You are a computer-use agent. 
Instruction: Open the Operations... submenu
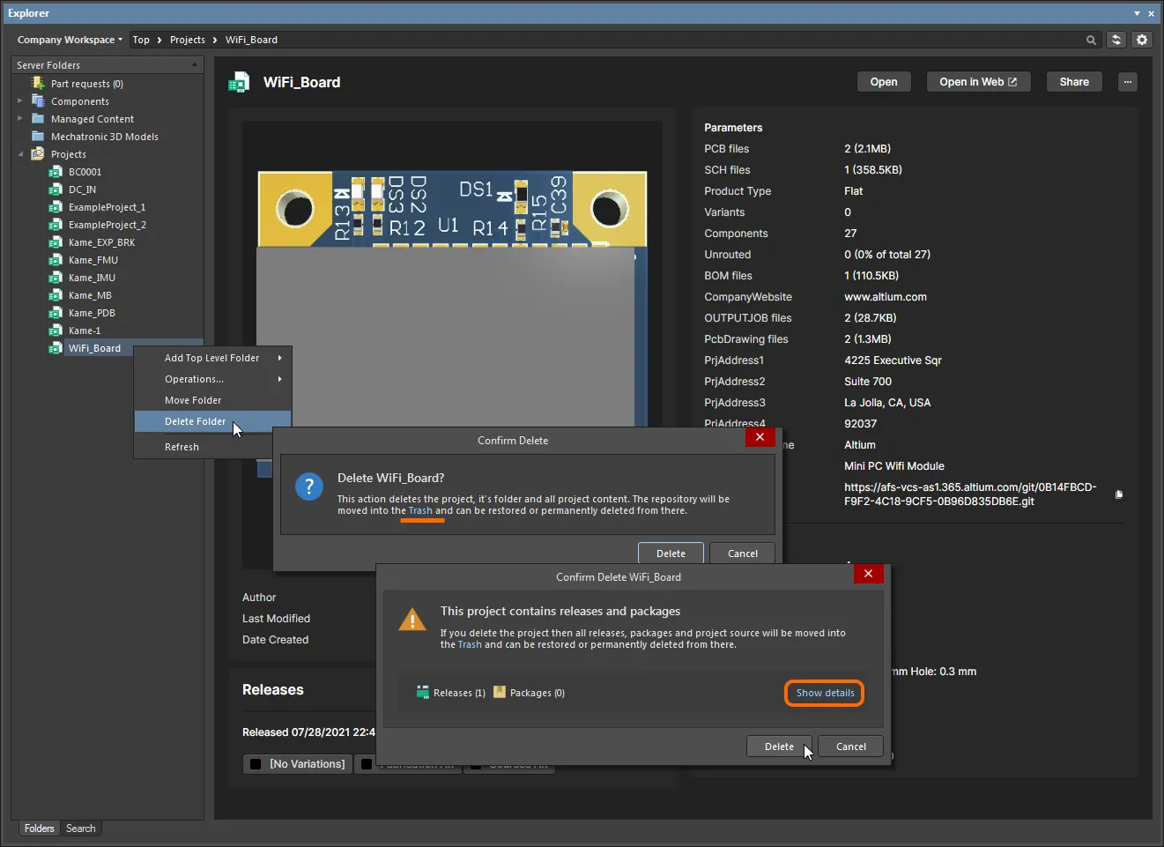212,379
